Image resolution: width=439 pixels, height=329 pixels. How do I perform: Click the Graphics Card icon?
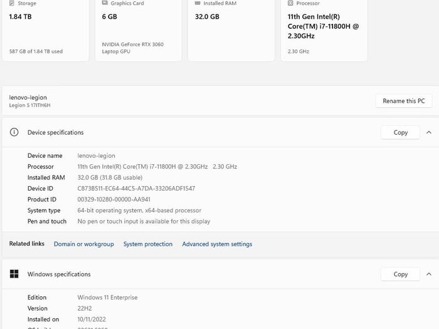pos(105,3)
